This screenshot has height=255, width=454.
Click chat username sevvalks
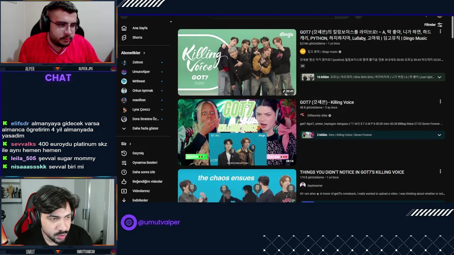pos(23,144)
